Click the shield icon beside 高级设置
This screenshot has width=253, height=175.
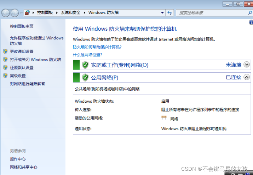pos(5,76)
